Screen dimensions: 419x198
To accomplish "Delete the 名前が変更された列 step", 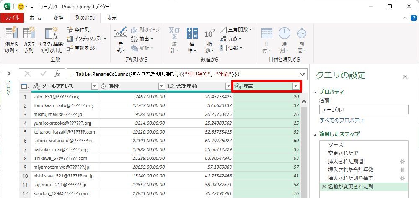I will [x=324, y=187].
